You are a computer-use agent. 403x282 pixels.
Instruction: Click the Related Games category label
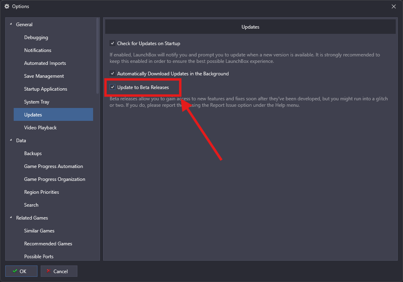tap(32, 218)
